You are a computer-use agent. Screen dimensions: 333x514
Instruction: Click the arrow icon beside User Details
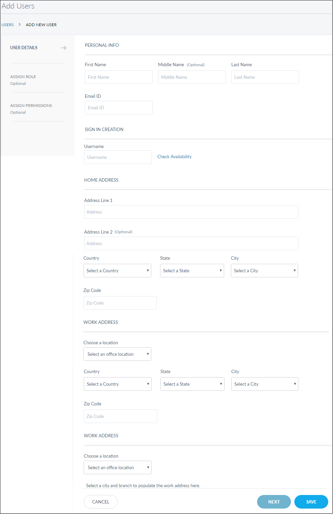pos(63,48)
